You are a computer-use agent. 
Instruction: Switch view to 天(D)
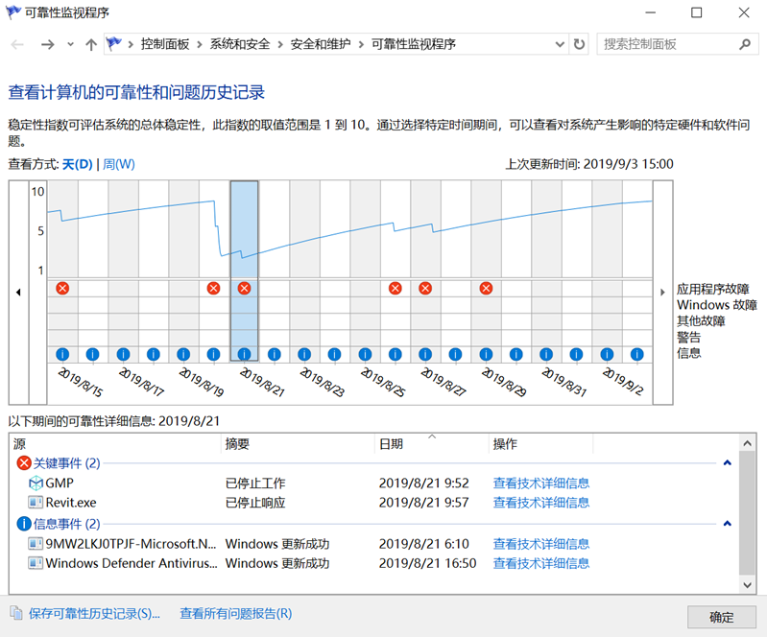click(x=78, y=164)
